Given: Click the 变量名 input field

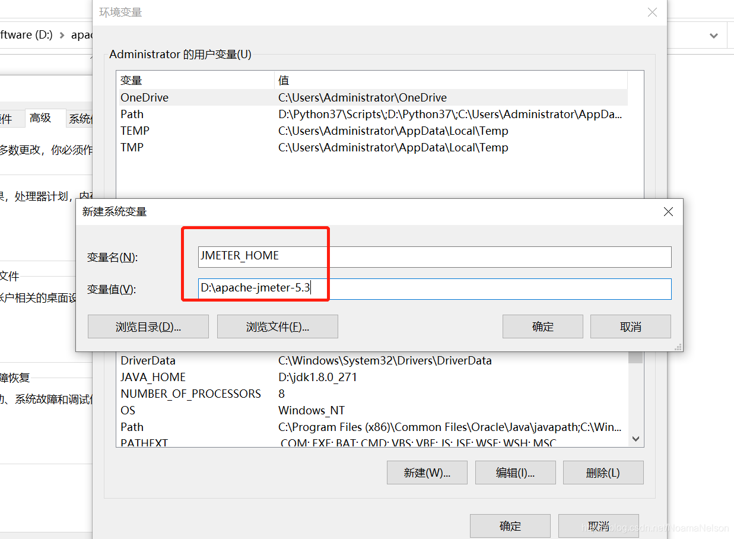Looking at the screenshot, I should (x=435, y=256).
